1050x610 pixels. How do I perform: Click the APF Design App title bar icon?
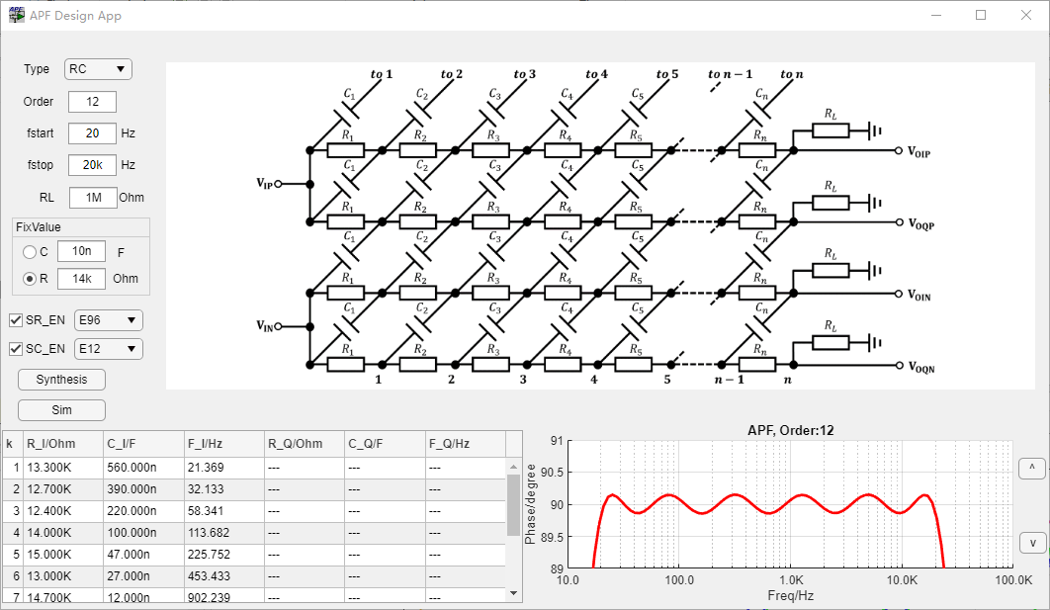14,15
